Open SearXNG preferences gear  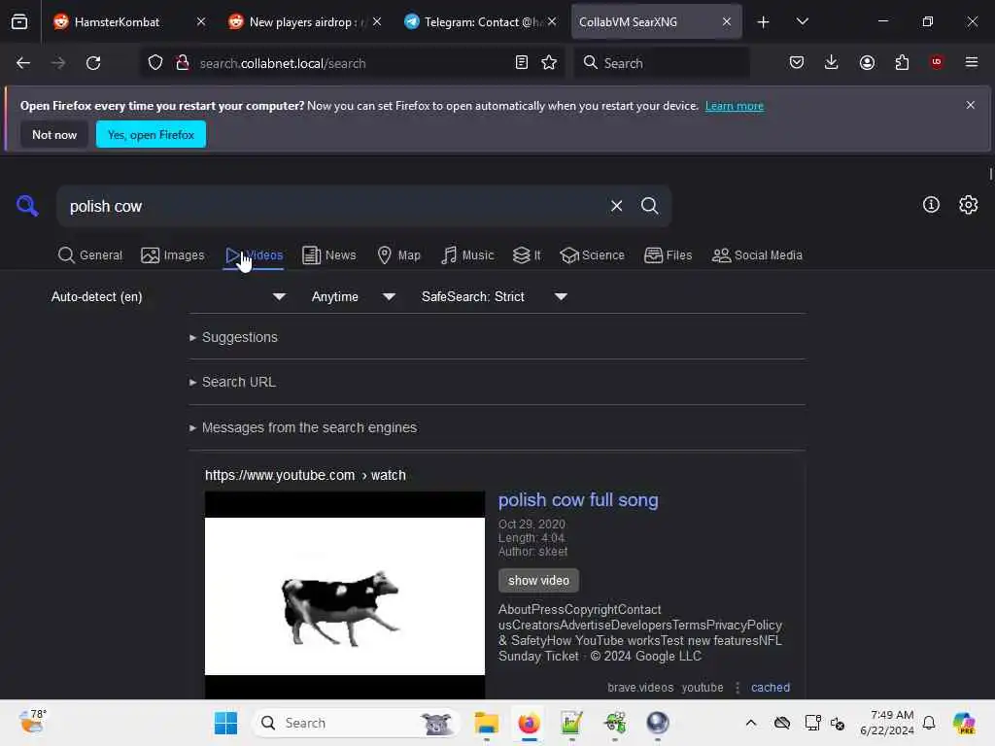point(969,205)
